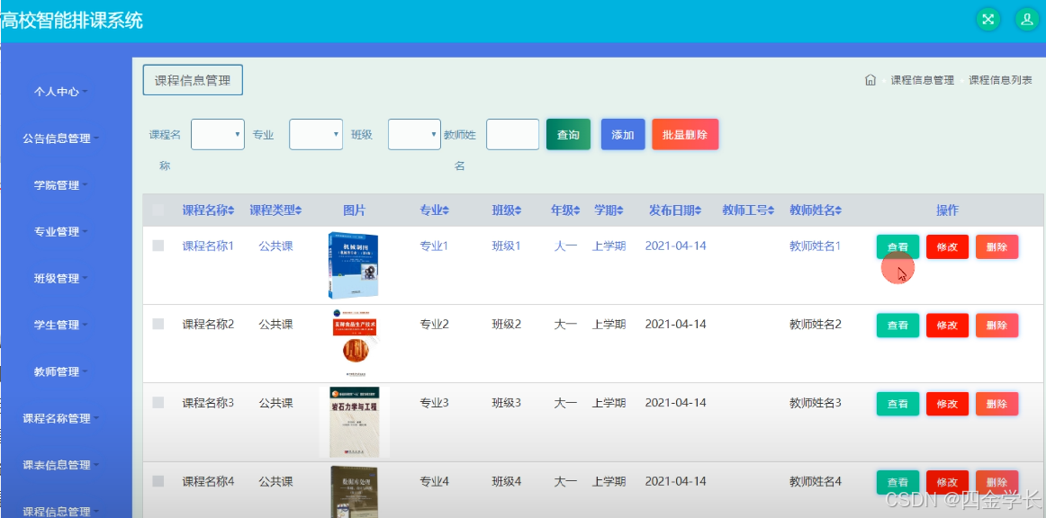Toggle the fullscreen icon in the header
The width and height of the screenshot is (1046, 518).
click(x=988, y=19)
